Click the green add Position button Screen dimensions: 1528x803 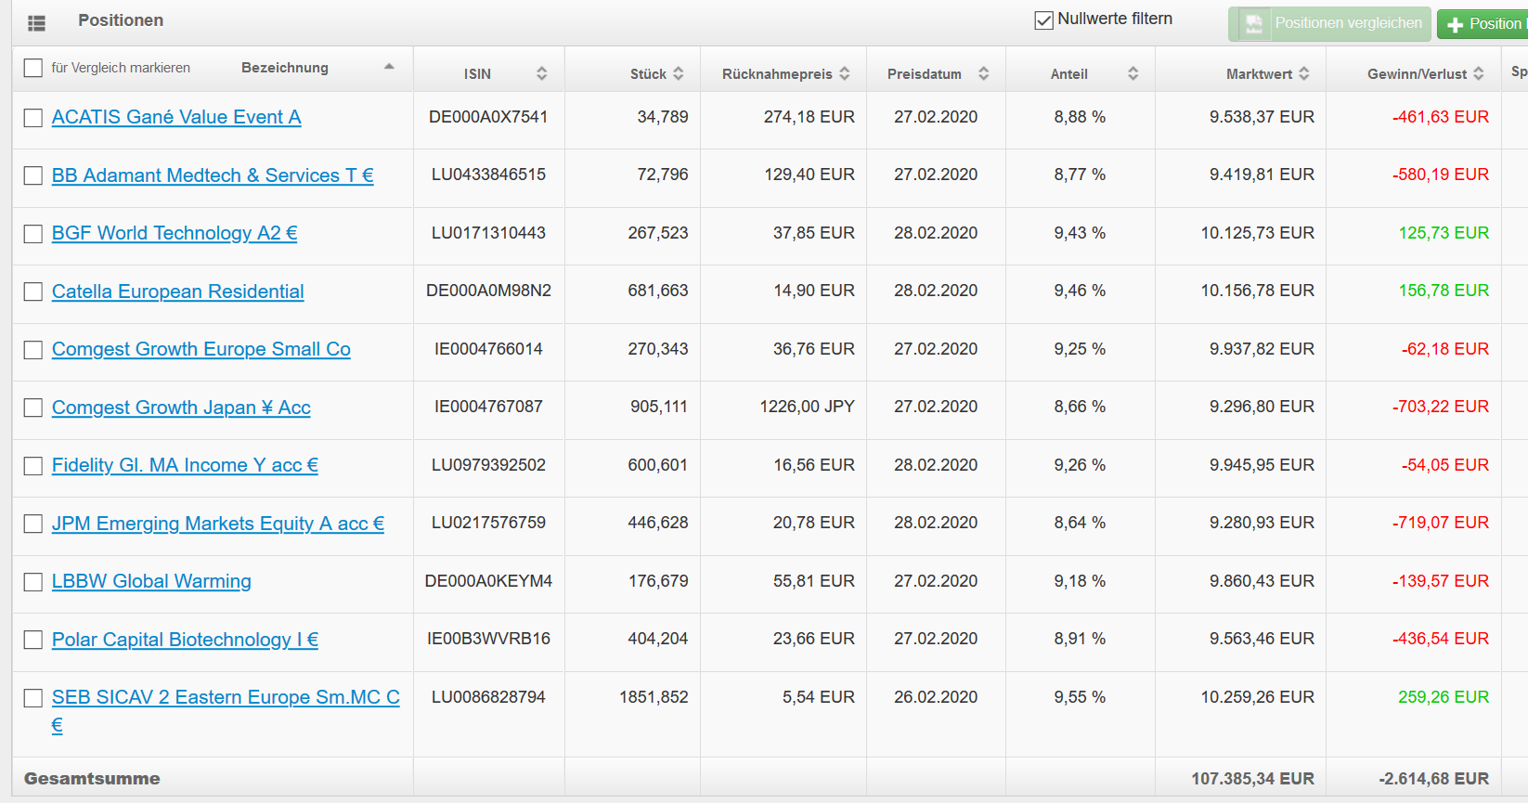(x=1483, y=24)
